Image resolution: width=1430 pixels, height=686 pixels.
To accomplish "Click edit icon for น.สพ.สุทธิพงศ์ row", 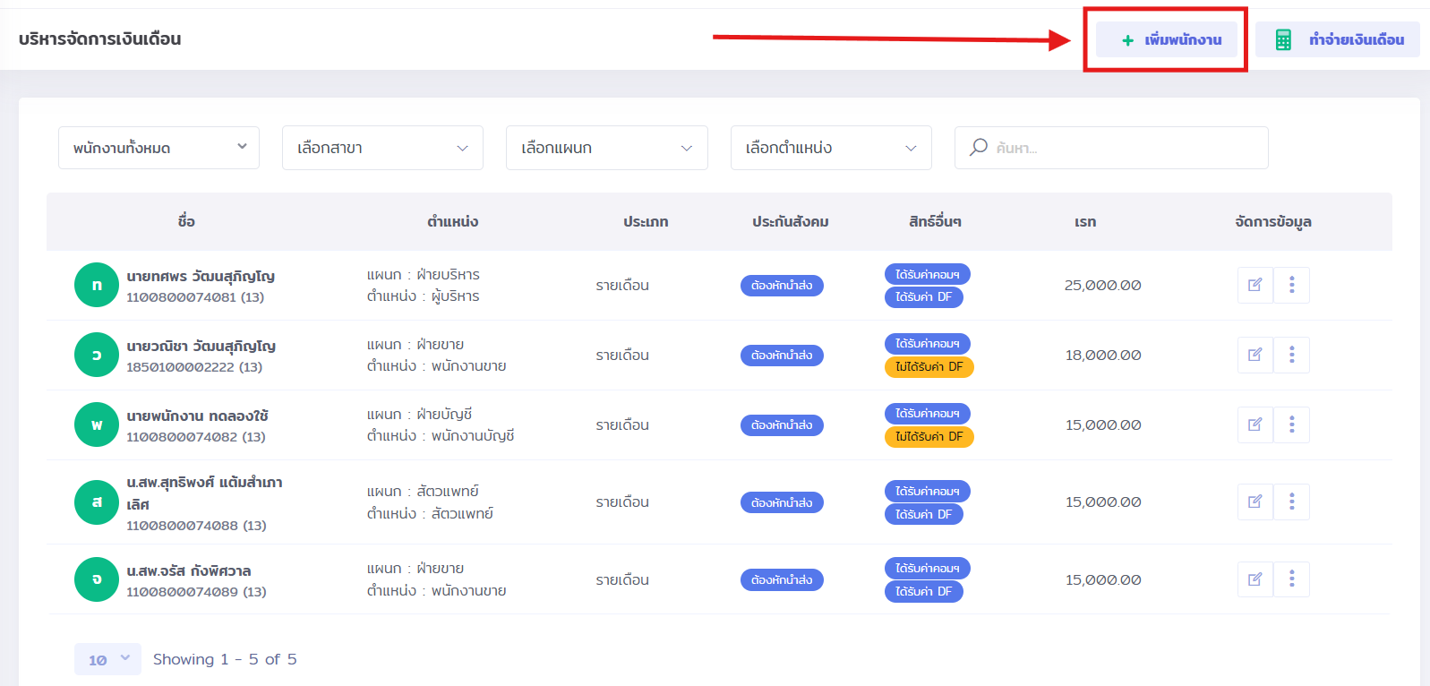I will click(1254, 502).
